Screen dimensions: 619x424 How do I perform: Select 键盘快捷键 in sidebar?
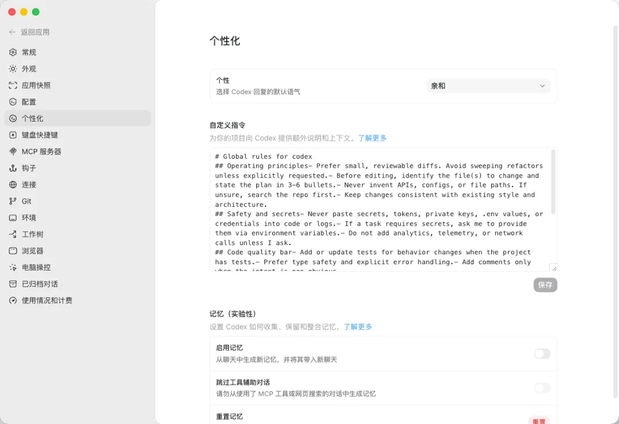77,135
